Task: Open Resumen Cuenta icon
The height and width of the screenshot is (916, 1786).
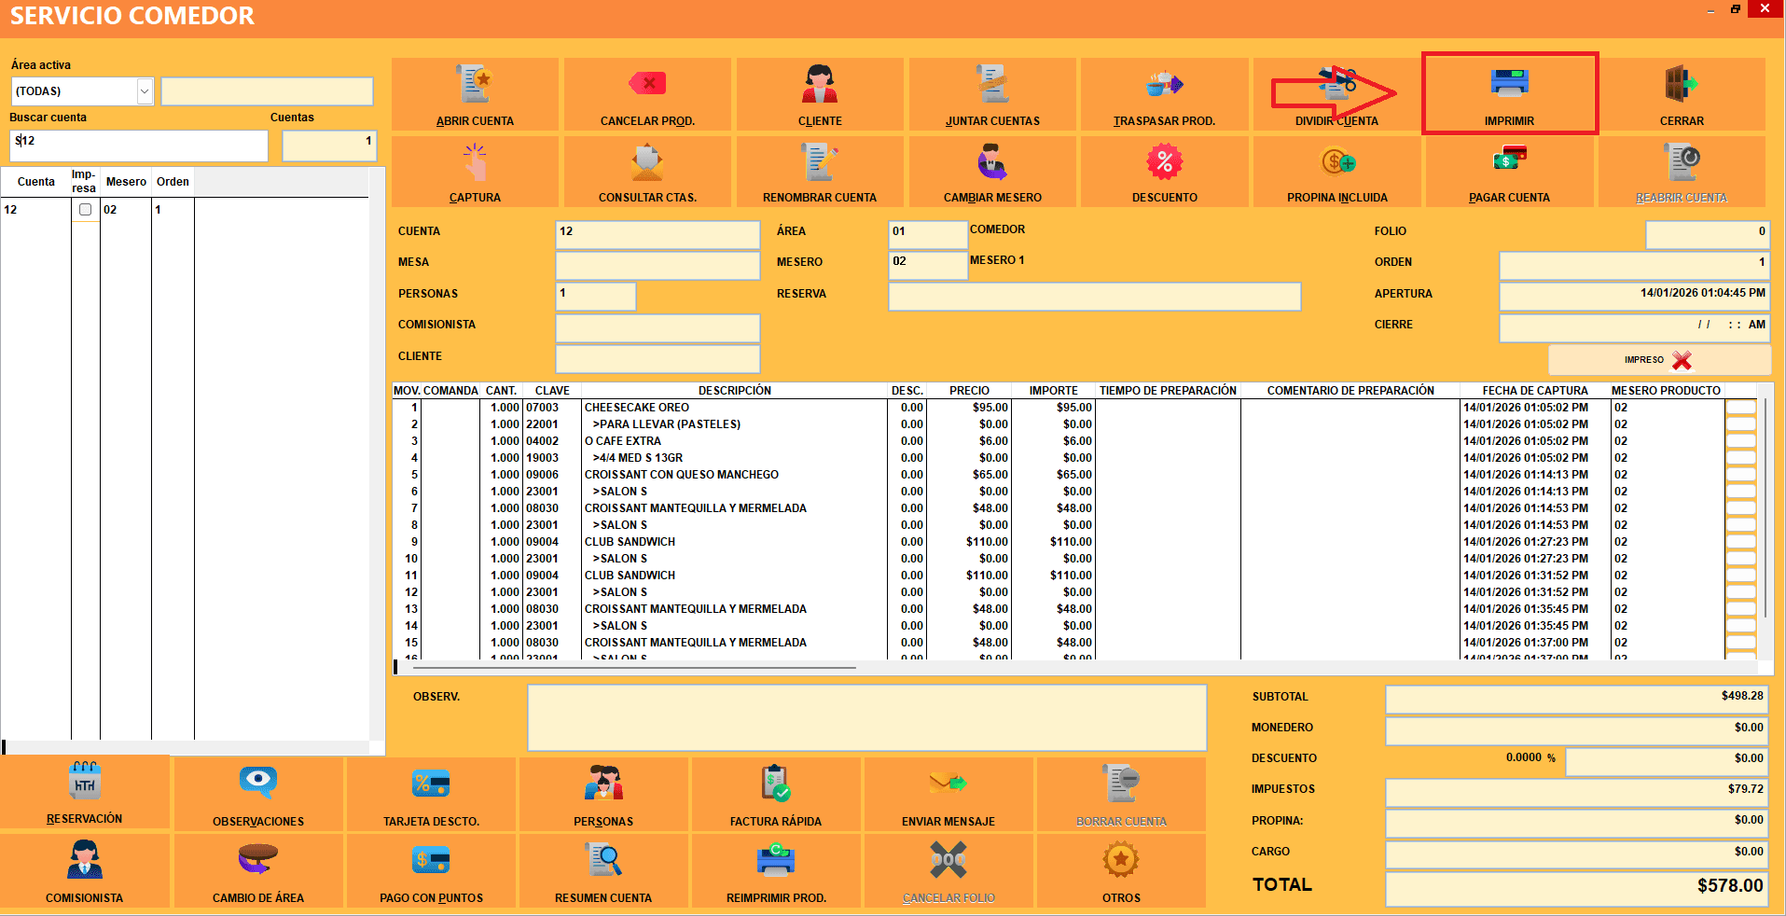Action: click(x=602, y=860)
